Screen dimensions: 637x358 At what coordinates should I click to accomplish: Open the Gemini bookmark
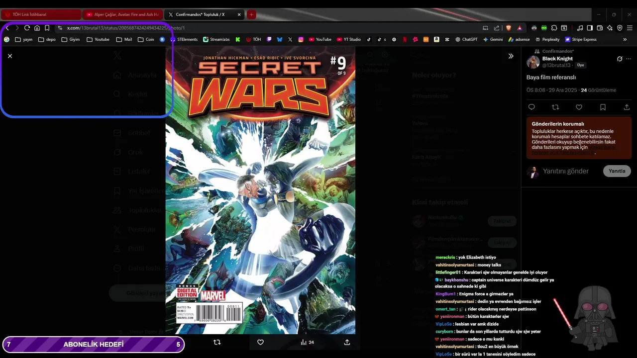pyautogui.click(x=493, y=39)
